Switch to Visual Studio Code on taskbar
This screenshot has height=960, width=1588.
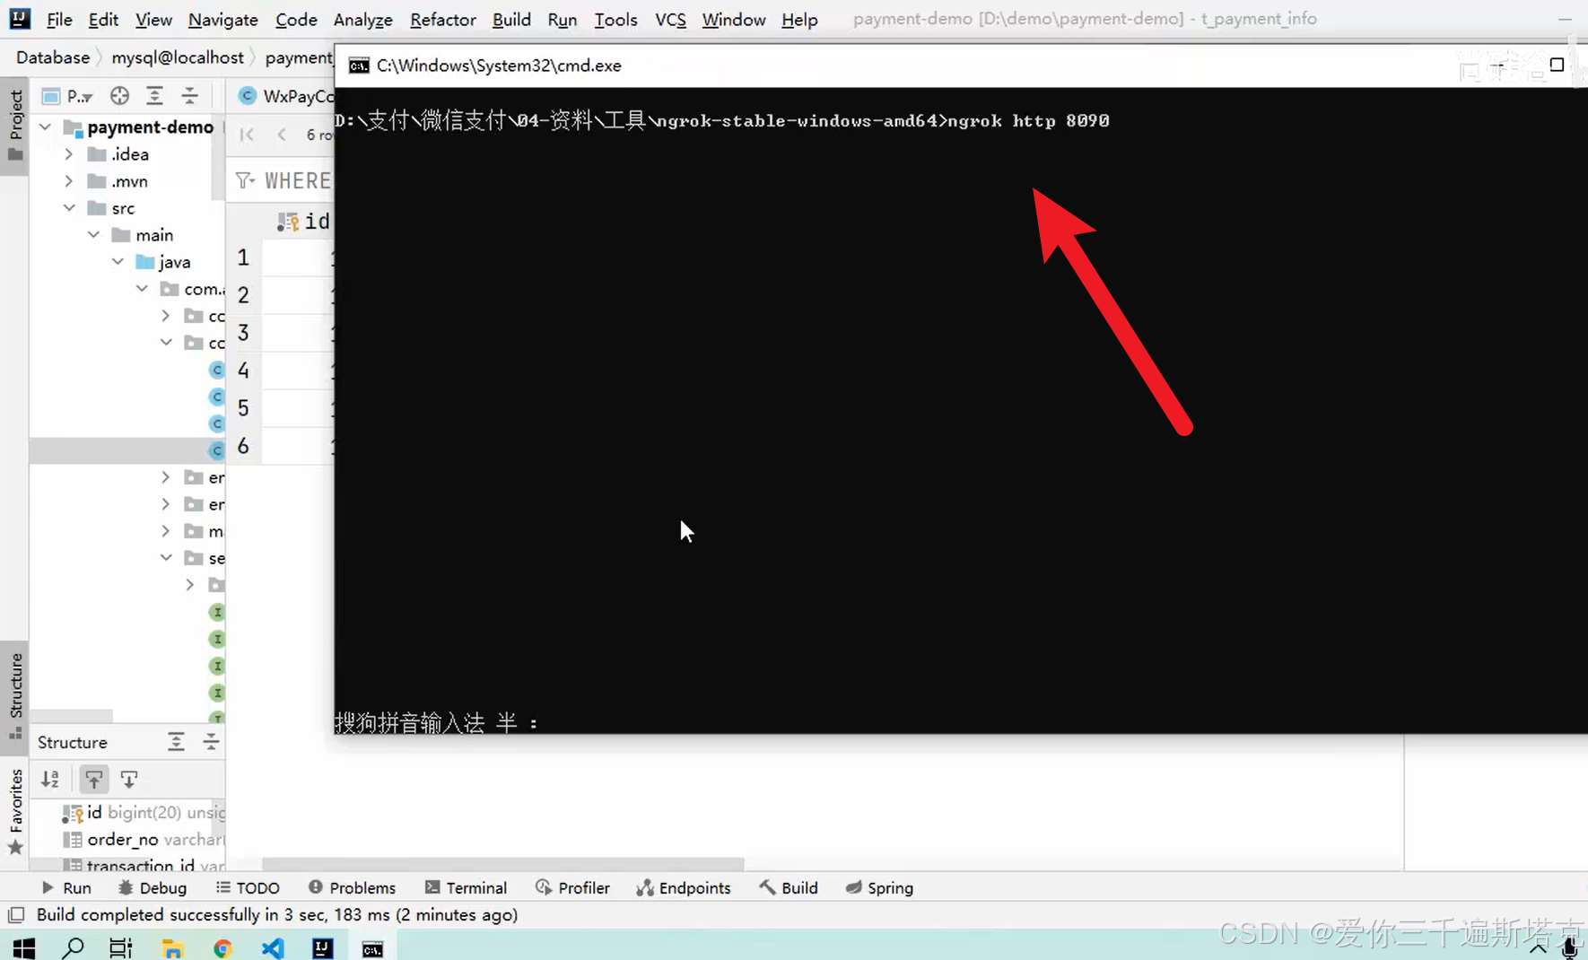[x=273, y=947]
